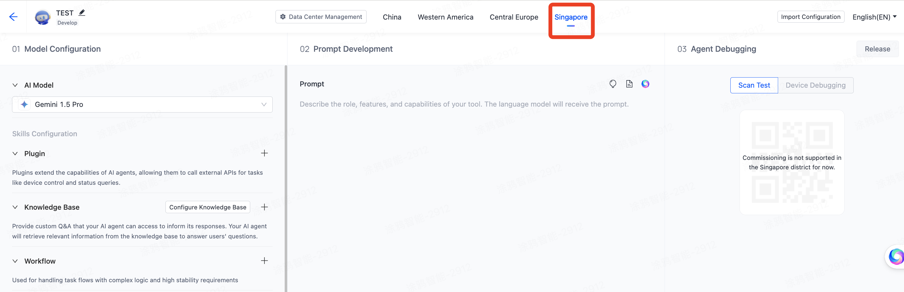Switch to the China data center tab
Image resolution: width=904 pixels, height=292 pixels.
(392, 17)
